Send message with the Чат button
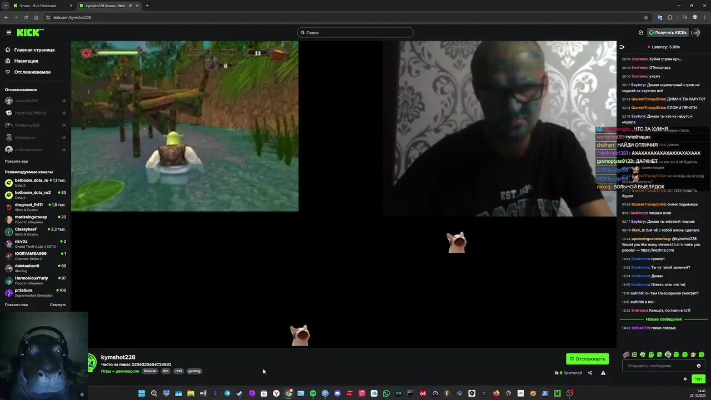 click(x=699, y=379)
